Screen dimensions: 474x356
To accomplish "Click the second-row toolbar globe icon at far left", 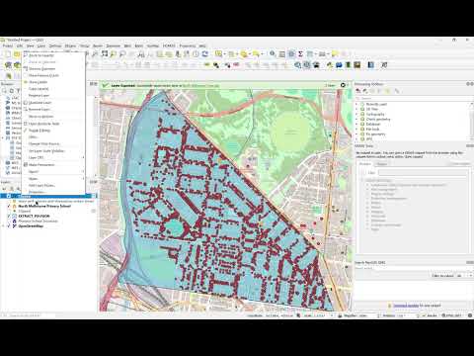I will point(8,65).
